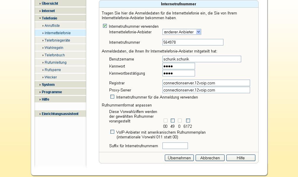Collapse the Telefonie menu section

coord(60,18)
